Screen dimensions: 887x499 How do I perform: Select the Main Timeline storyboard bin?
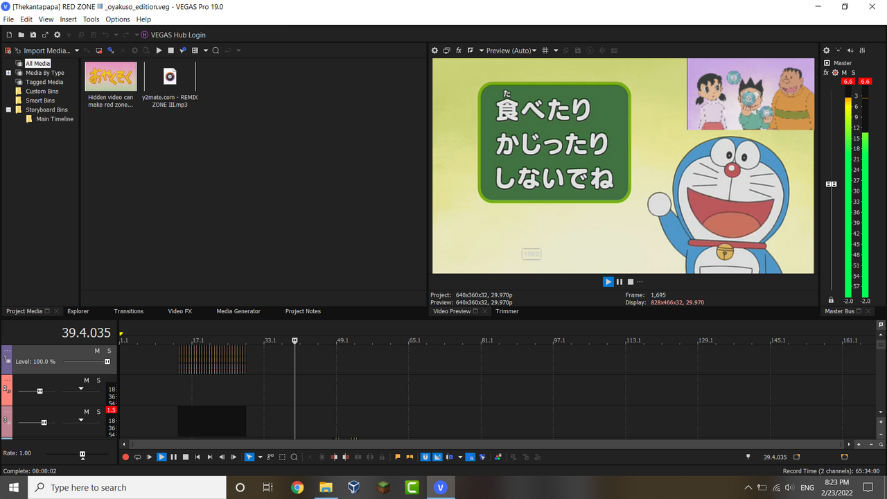55,119
